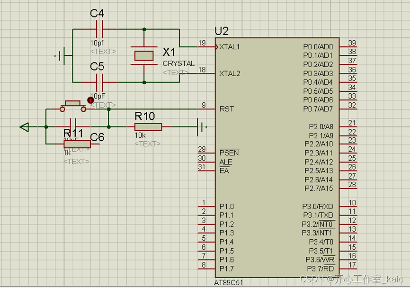Select the reset push button symbol
410x288 pixels.
[73, 107]
